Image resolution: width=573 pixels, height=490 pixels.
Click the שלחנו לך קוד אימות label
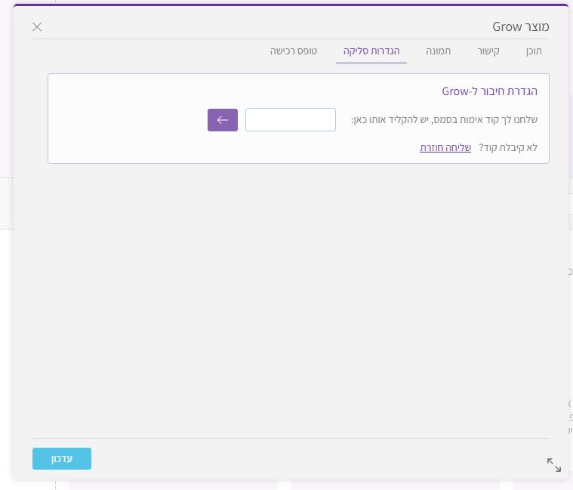pyautogui.click(x=444, y=120)
